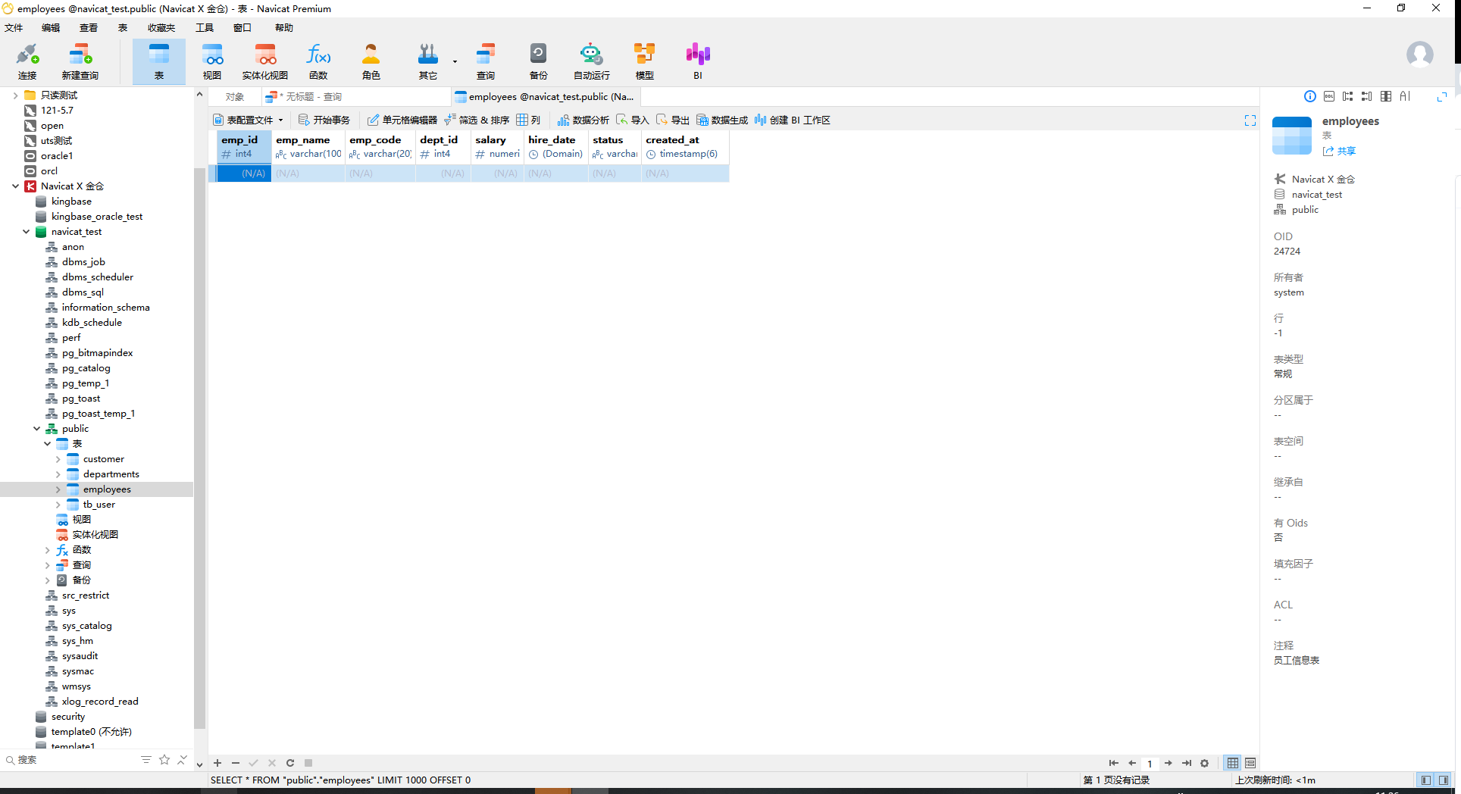
Task: Switch to grid view
Action: pos(1233,763)
